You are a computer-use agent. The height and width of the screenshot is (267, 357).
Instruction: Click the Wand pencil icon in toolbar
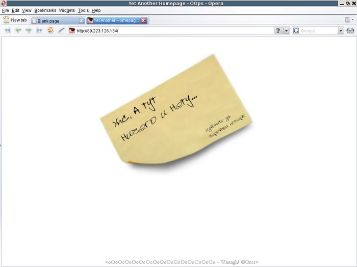point(61,31)
